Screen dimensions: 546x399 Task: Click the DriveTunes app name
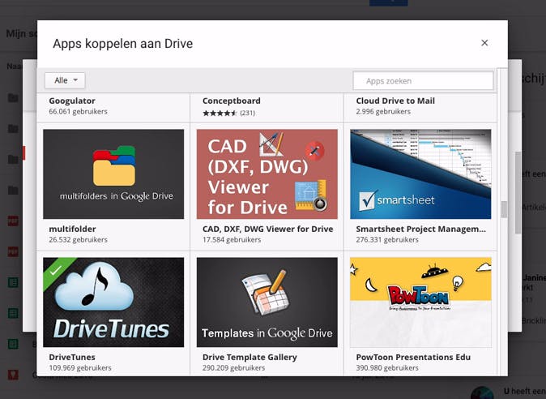pyautogui.click(x=72, y=357)
